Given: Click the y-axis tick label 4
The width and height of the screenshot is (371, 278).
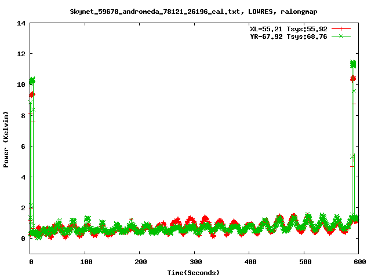Looking at the screenshot, I should point(23,177).
